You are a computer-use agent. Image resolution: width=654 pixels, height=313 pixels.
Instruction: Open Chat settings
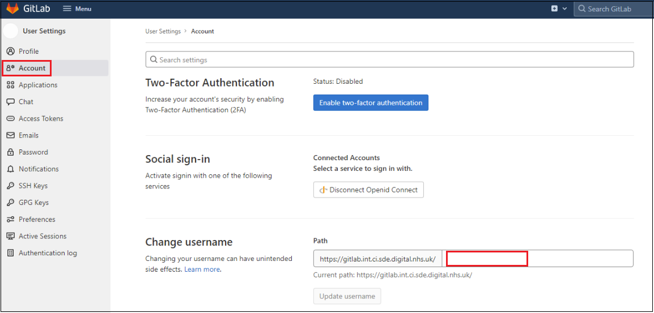pos(26,102)
